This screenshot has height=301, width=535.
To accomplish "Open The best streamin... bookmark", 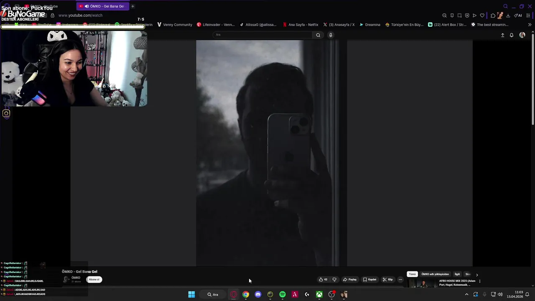I will coord(489,25).
